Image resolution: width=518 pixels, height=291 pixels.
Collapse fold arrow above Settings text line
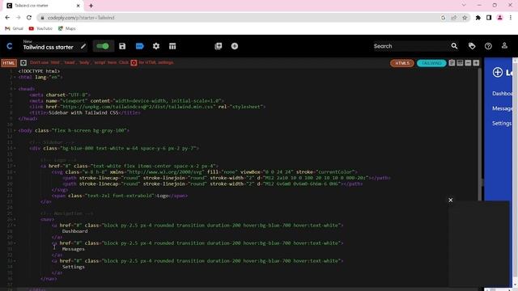click(15, 261)
